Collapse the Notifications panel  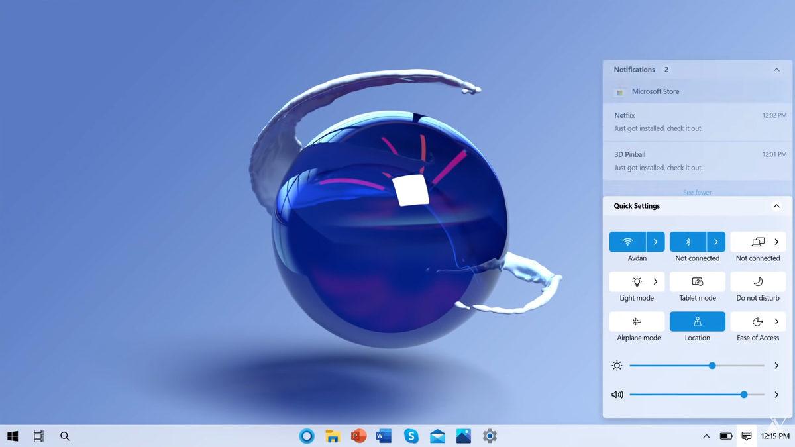[x=776, y=69]
